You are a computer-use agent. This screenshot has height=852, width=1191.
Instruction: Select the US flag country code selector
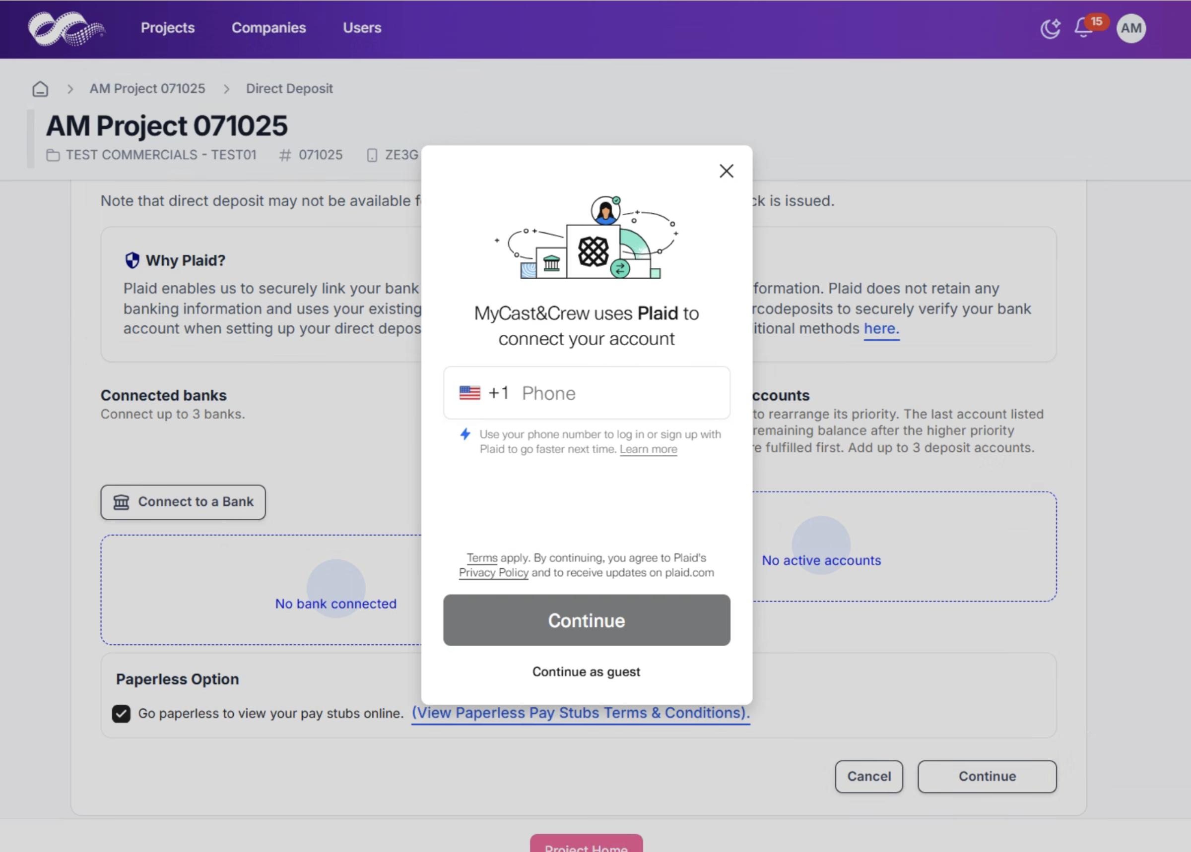click(469, 393)
